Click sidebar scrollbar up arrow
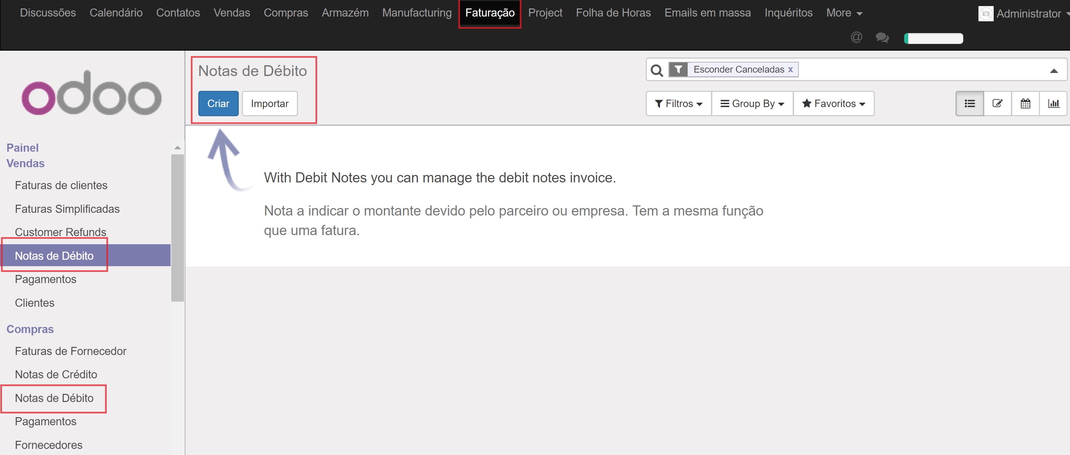This screenshot has width=1070, height=455. (x=177, y=148)
